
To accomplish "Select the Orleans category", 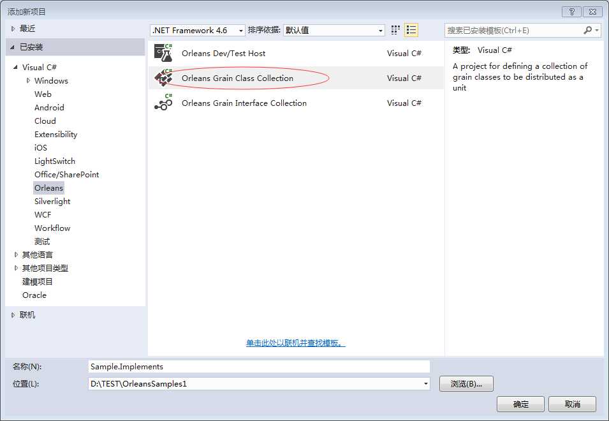I will [48, 188].
